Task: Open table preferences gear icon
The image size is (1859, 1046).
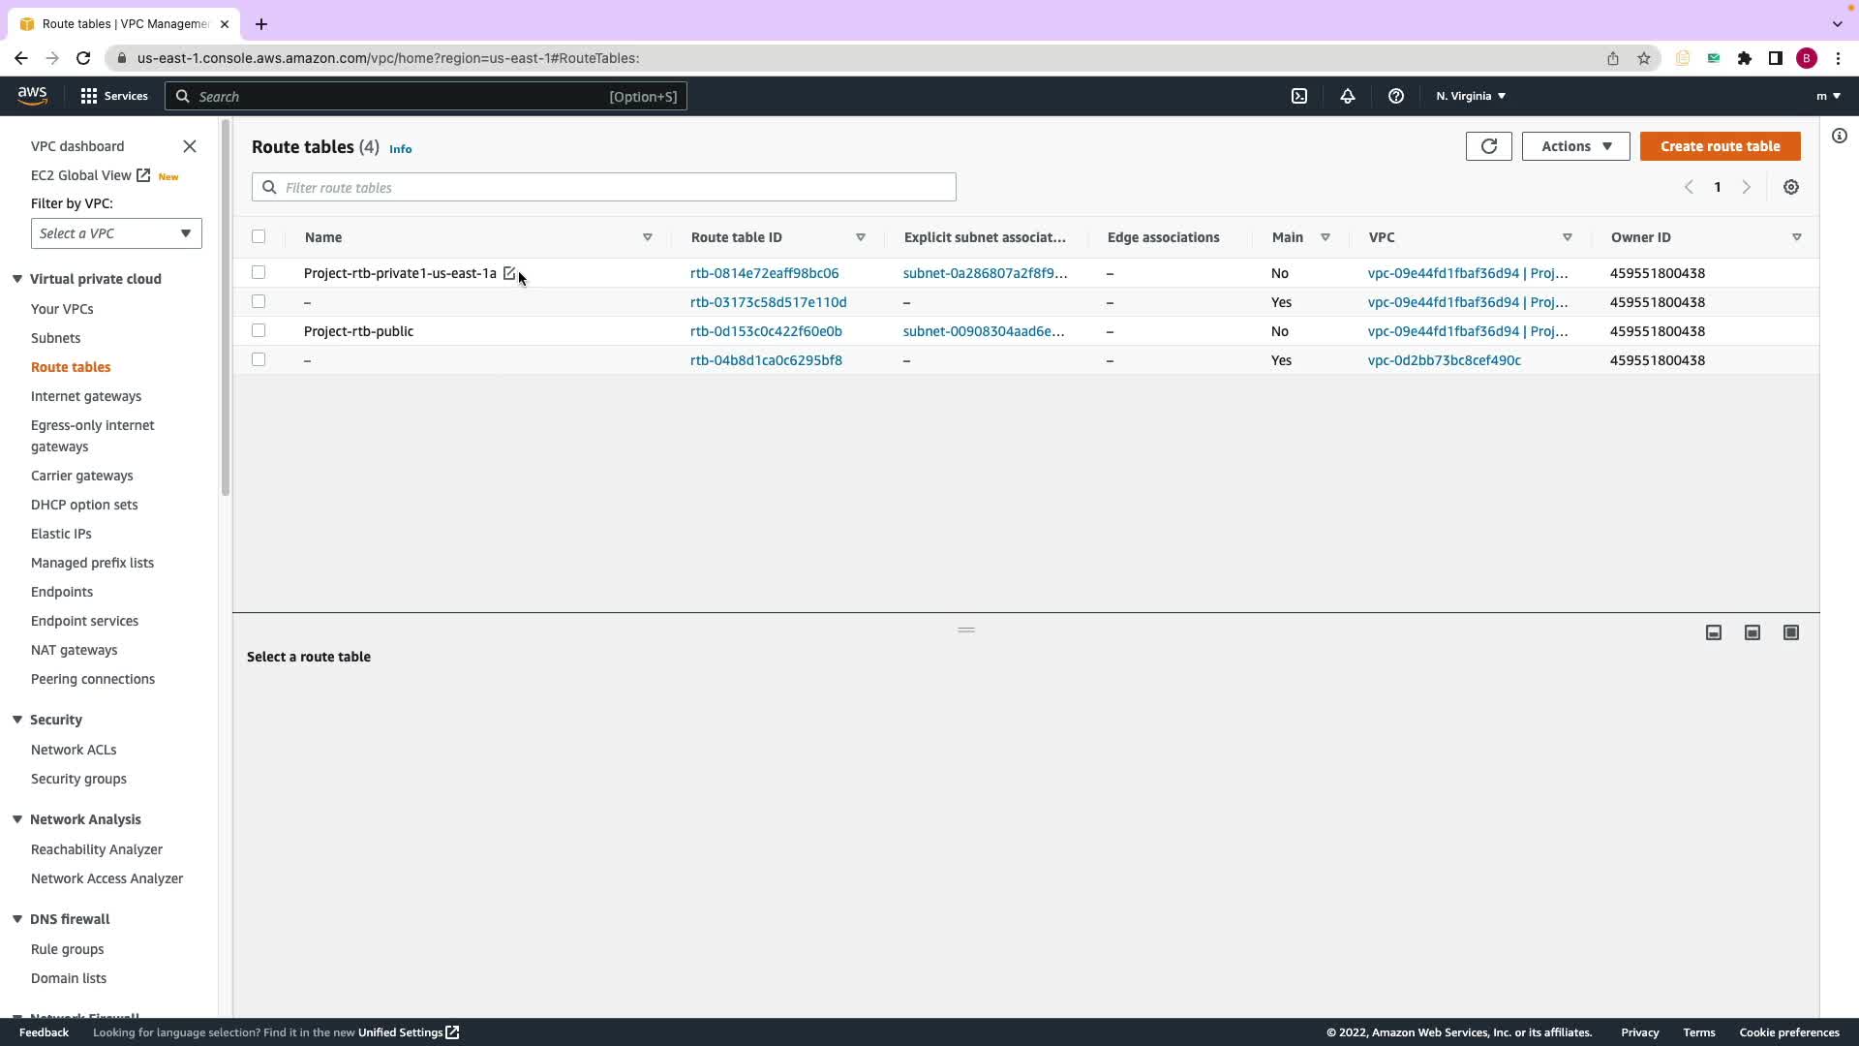Action: point(1790,187)
